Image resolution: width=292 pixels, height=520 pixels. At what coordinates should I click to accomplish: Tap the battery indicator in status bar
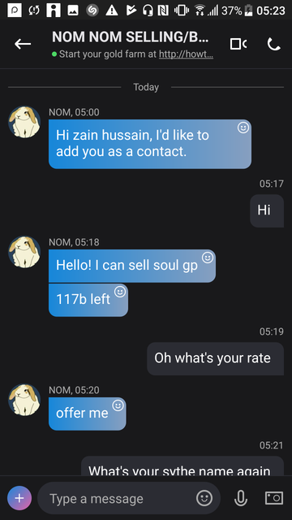pos(248,11)
